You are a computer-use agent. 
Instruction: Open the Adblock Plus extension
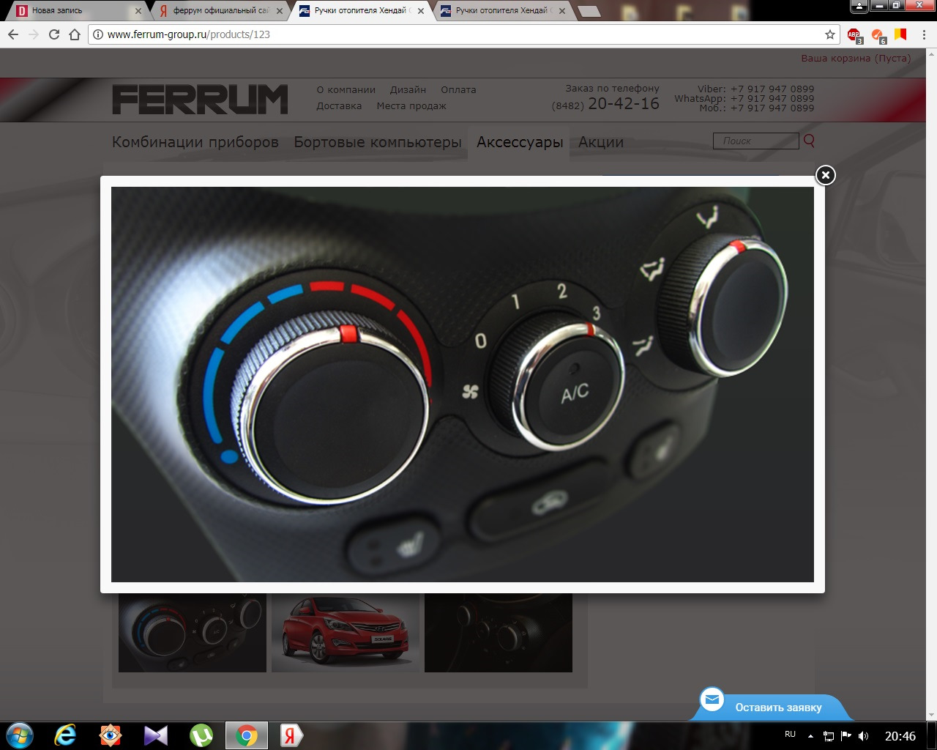tap(854, 35)
